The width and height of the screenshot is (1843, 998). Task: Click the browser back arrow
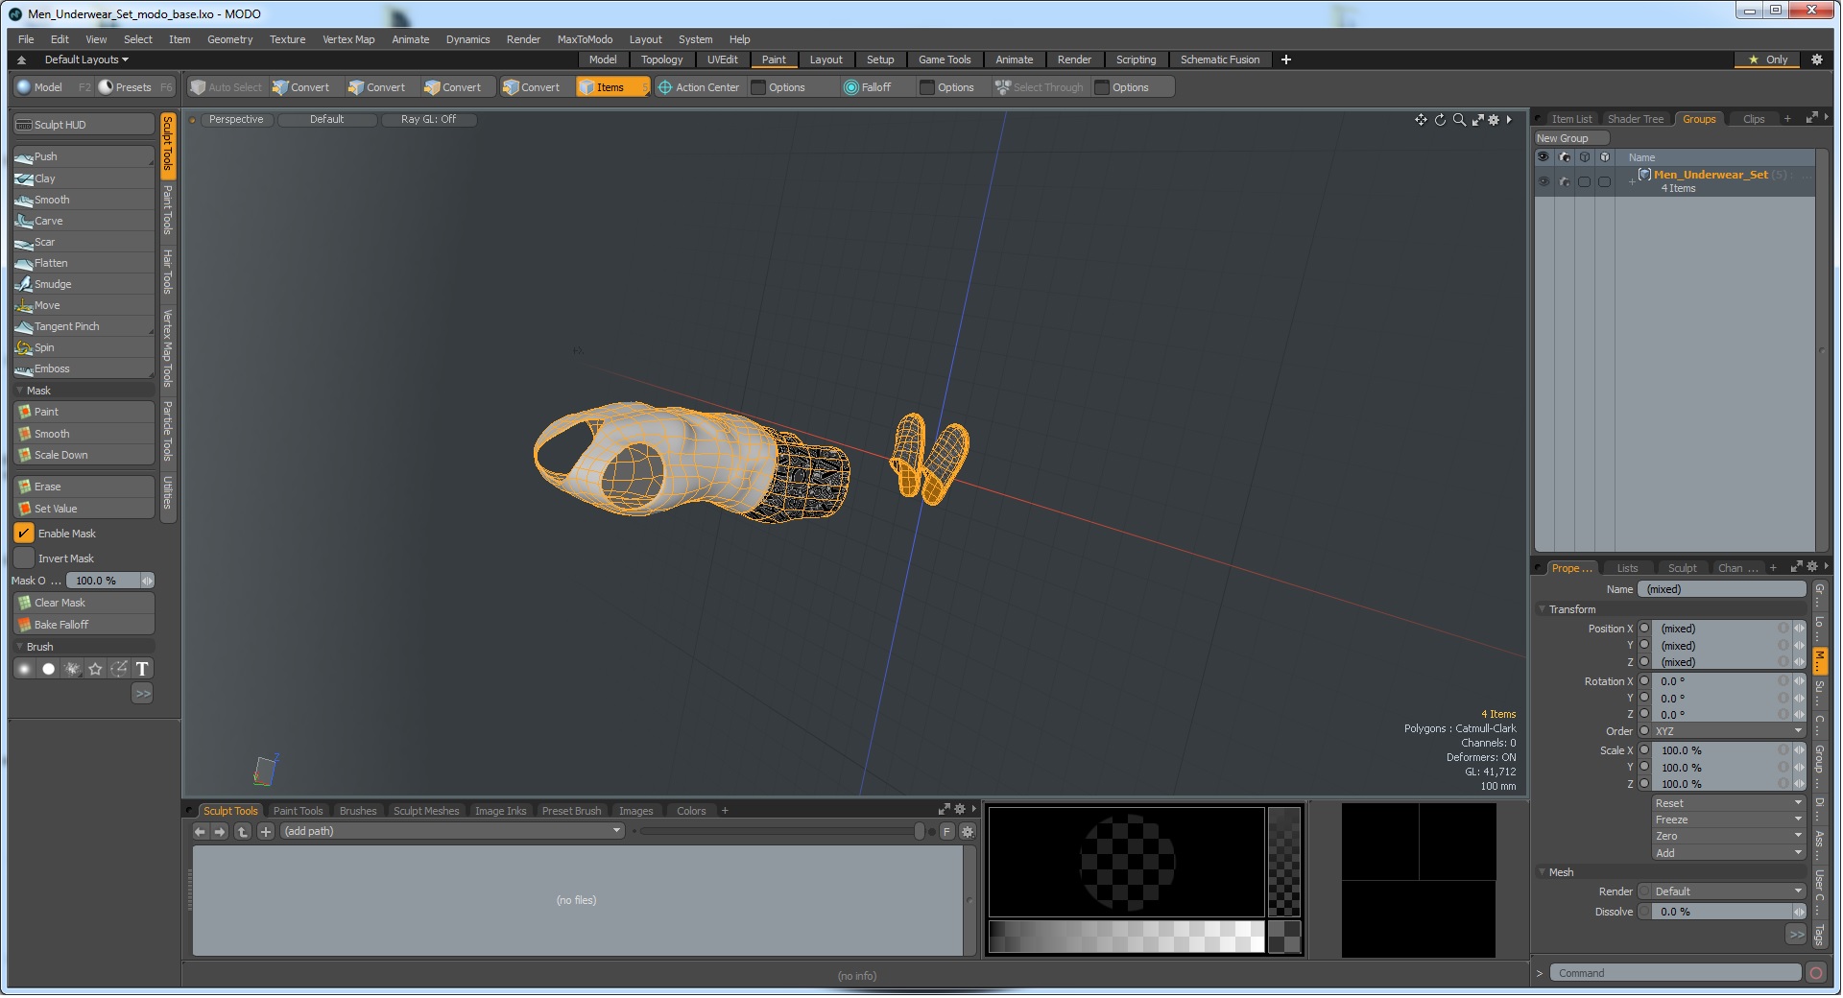(200, 832)
